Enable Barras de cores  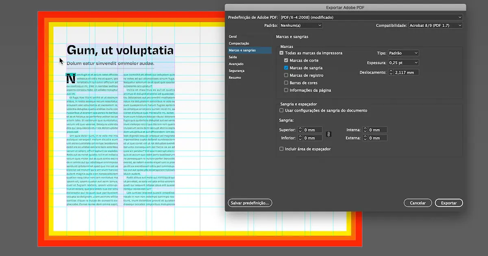click(x=286, y=82)
